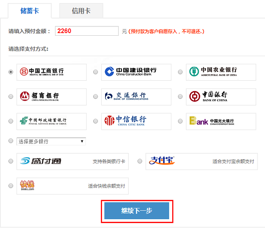Select radio button beside 选择更多银行
The width and height of the screenshot is (265, 228).
tap(11, 141)
